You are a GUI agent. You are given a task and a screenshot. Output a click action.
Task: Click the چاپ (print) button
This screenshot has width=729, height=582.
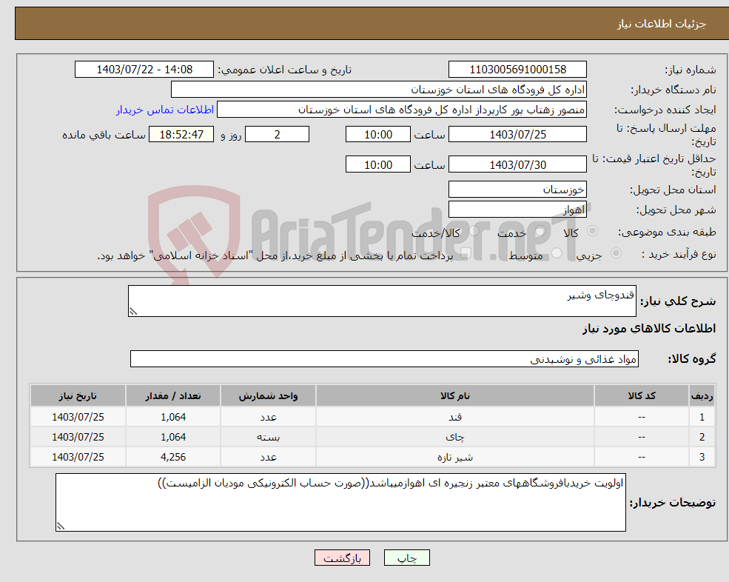pyautogui.click(x=407, y=558)
